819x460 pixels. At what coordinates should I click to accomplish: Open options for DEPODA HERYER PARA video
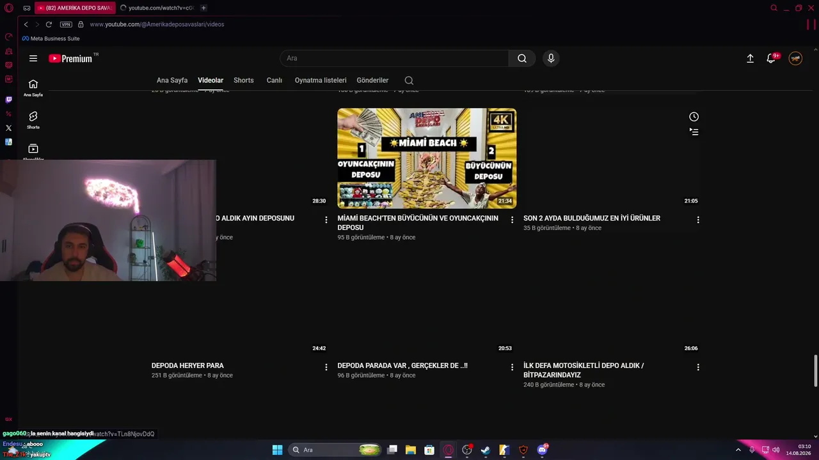[326, 367]
